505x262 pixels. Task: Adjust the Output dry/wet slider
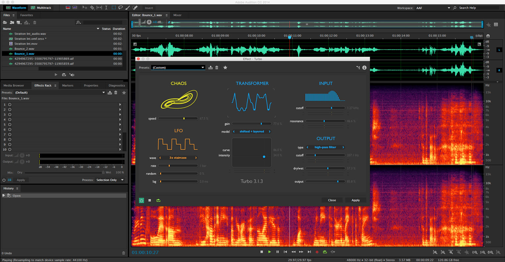[x=325, y=168]
